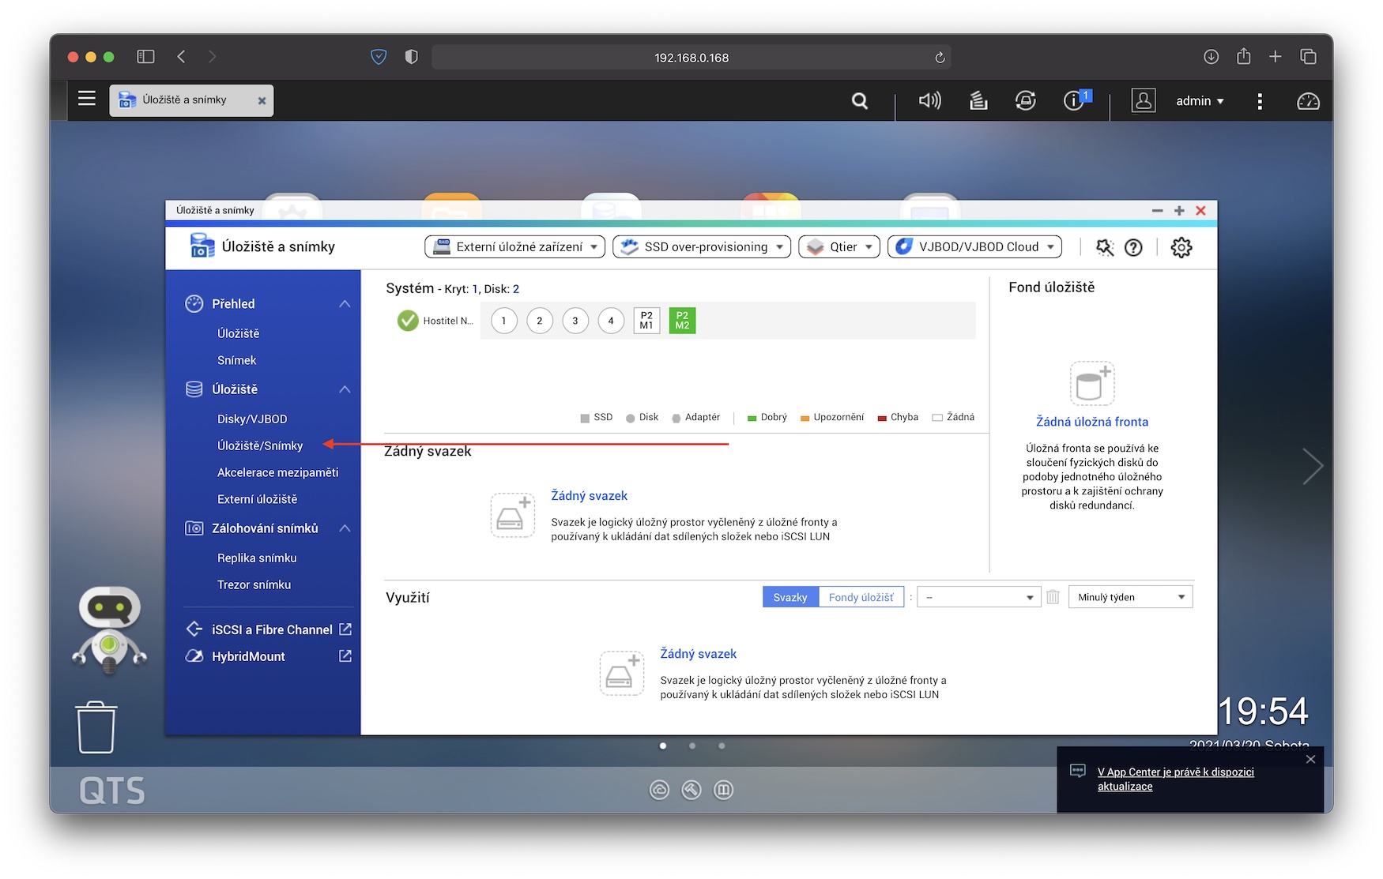
Task: Open event notifications info icon
Action: pyautogui.click(x=1073, y=100)
